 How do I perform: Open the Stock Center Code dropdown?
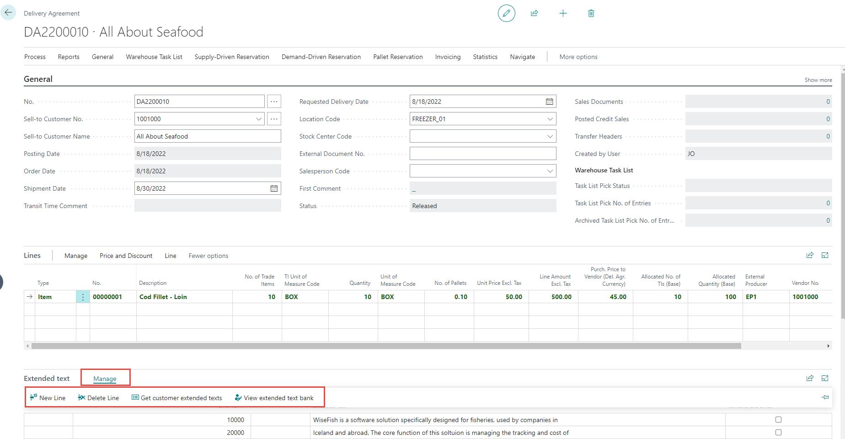click(550, 136)
